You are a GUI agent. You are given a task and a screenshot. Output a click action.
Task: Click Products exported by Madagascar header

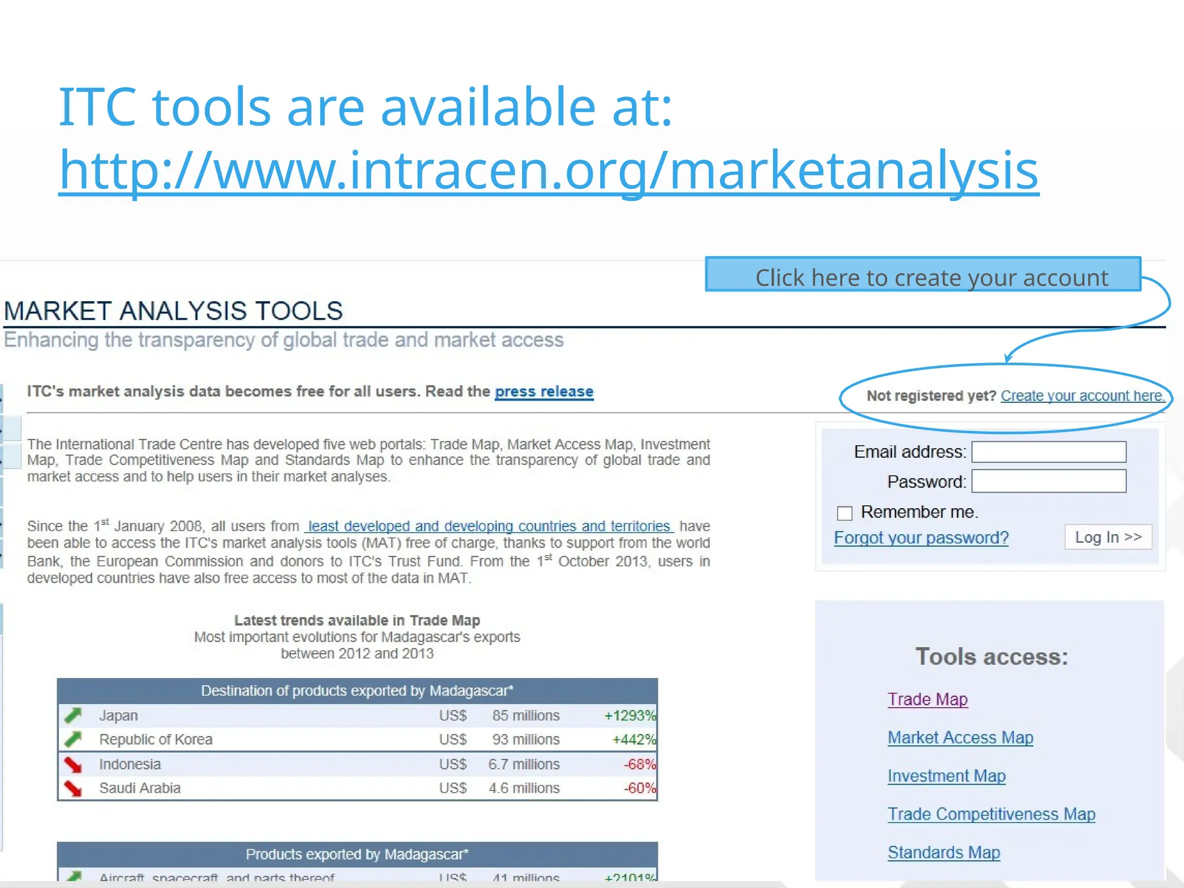357,854
